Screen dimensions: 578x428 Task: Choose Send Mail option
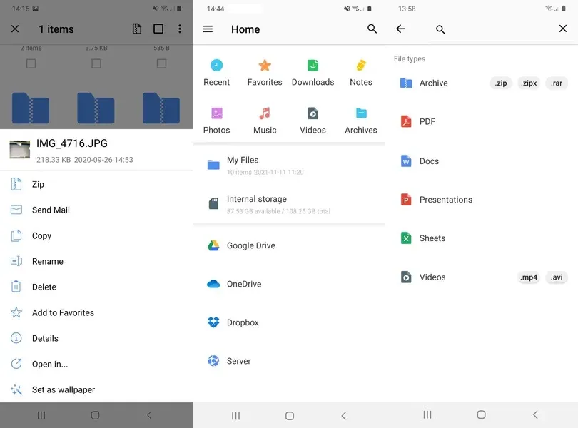tap(96, 210)
